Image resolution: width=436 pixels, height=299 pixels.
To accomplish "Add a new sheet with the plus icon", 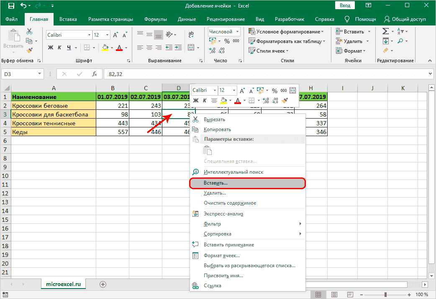I will pyautogui.click(x=103, y=284).
